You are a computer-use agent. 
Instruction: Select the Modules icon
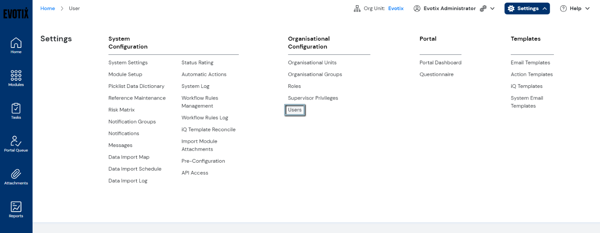coord(15,76)
